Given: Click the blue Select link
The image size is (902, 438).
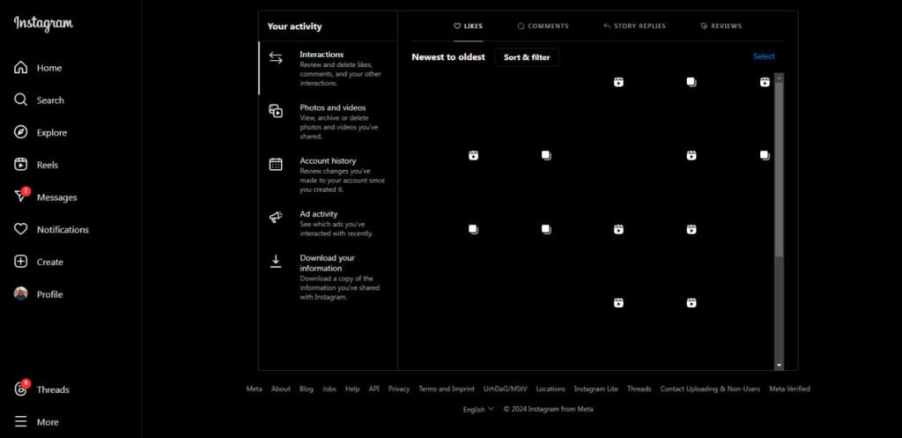Looking at the screenshot, I should pyautogui.click(x=764, y=56).
